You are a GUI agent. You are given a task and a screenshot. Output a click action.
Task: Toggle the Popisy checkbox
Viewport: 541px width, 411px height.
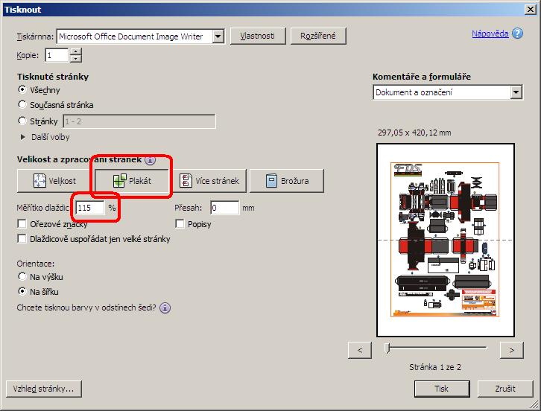(180, 224)
